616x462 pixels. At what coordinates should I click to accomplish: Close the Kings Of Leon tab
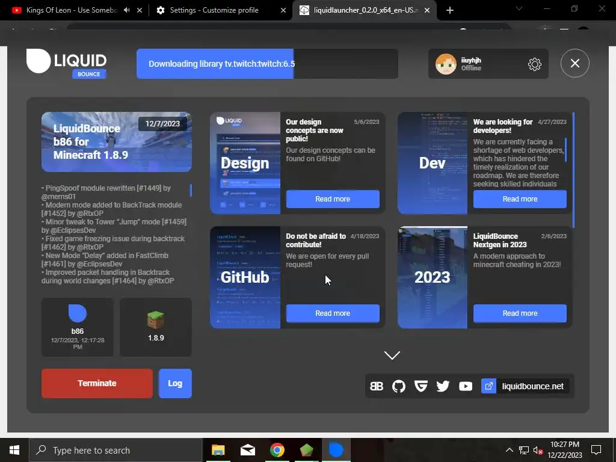click(x=140, y=11)
